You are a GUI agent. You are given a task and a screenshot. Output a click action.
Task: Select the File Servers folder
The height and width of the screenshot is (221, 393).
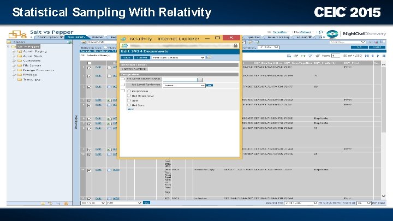pos(32,65)
